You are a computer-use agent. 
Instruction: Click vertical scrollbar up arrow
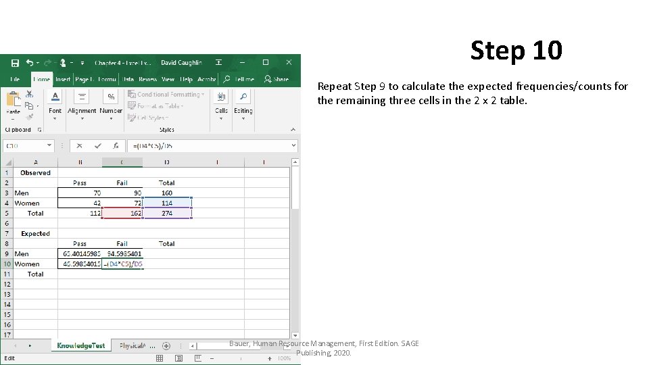click(x=295, y=162)
